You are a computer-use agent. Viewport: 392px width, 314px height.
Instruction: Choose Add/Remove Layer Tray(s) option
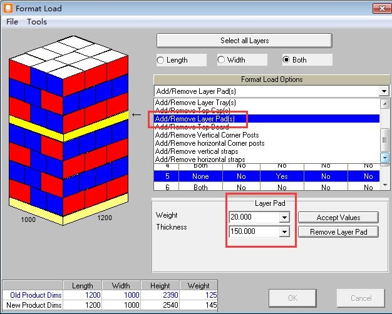coord(195,103)
